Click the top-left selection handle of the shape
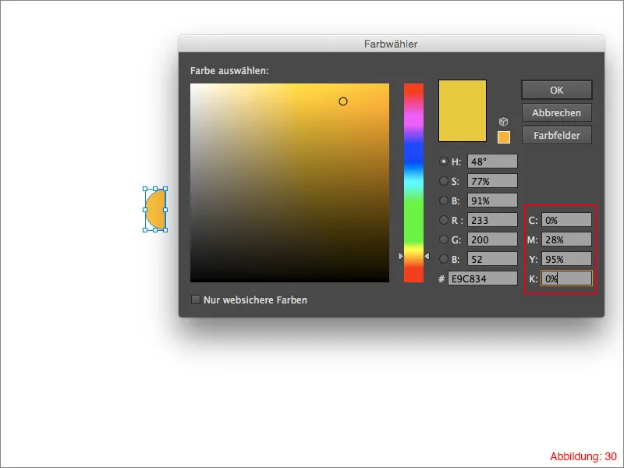624x468 pixels. (x=145, y=189)
